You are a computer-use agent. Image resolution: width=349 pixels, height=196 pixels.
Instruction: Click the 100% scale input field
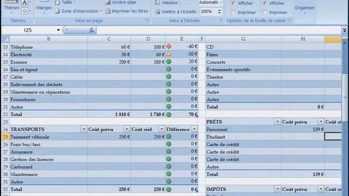208,11
